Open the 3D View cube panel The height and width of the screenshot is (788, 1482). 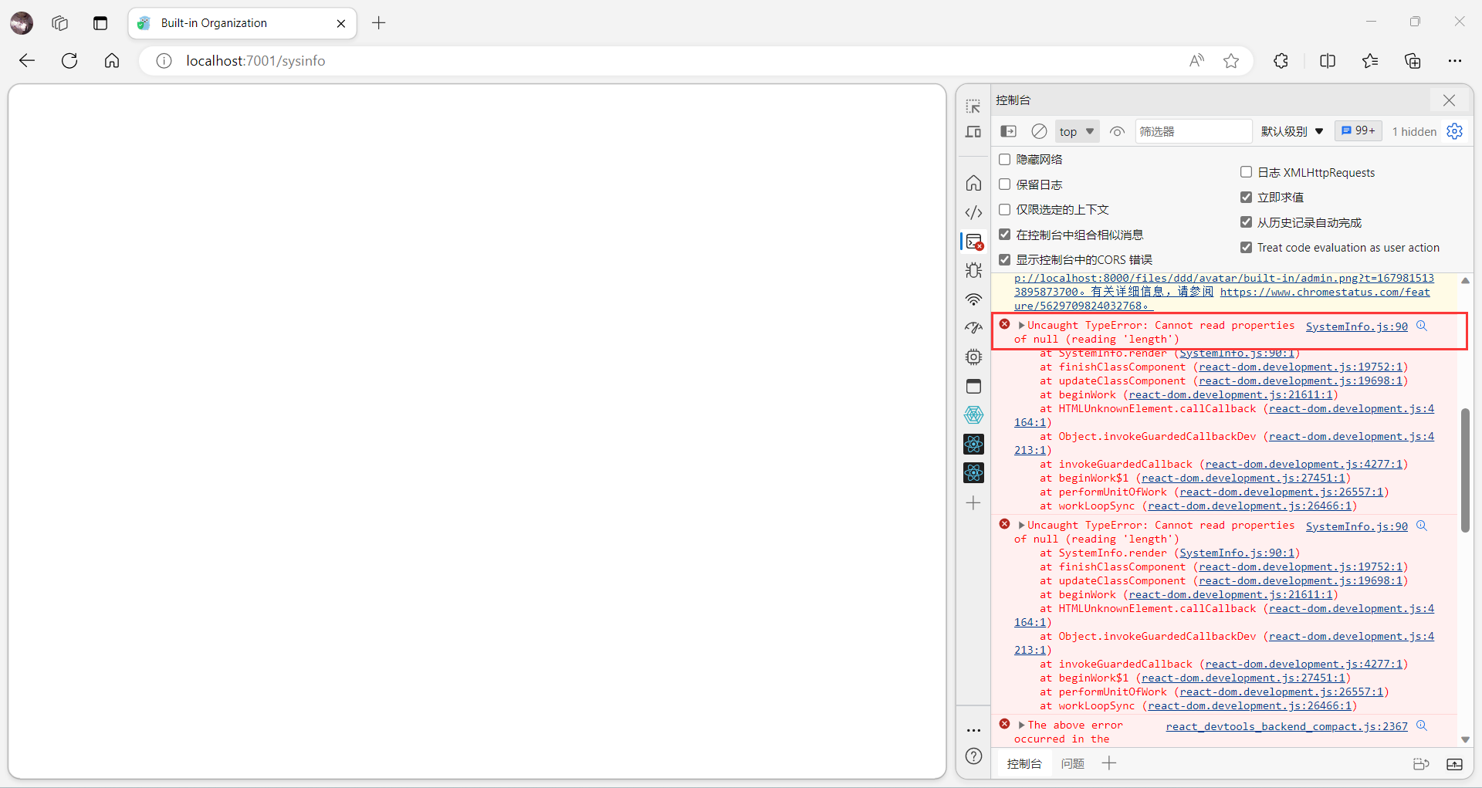pos(974,415)
